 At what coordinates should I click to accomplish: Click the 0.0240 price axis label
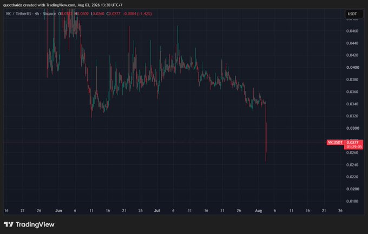[x=352, y=165]
